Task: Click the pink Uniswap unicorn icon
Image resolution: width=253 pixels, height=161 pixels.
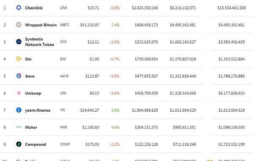Action: [19, 93]
